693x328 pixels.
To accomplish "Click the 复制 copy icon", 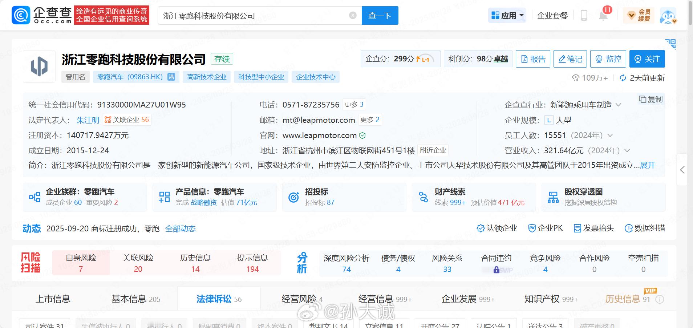I will [651, 99].
